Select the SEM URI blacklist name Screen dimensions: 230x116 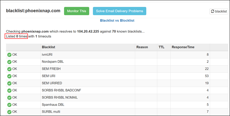[x=49, y=76]
